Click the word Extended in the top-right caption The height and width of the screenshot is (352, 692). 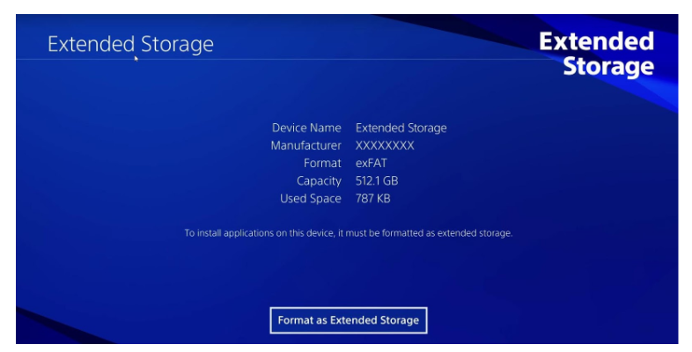596,41
